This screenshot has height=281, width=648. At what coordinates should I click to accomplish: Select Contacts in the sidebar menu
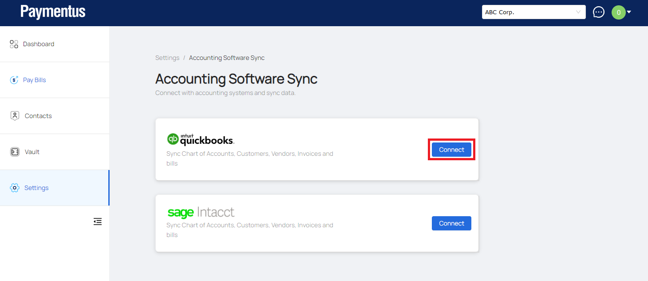coord(38,116)
